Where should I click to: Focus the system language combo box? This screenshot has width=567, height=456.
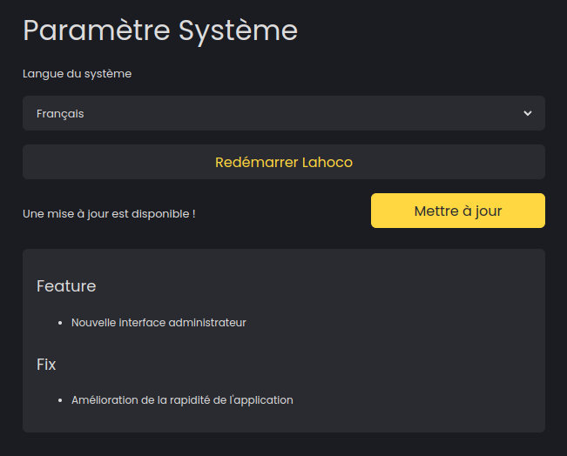(283, 113)
